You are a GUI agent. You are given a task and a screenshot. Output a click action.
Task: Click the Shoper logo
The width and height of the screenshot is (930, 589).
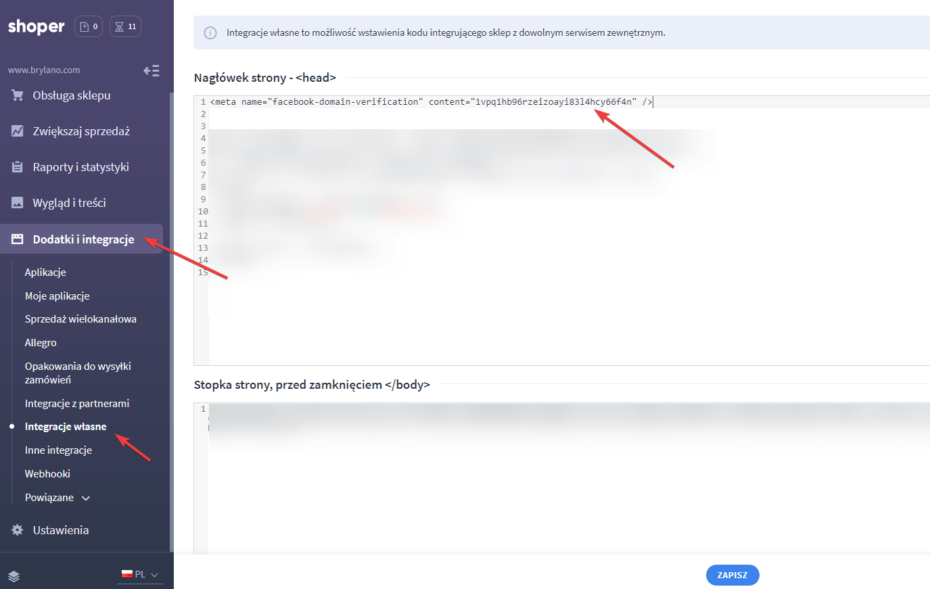pyautogui.click(x=37, y=26)
